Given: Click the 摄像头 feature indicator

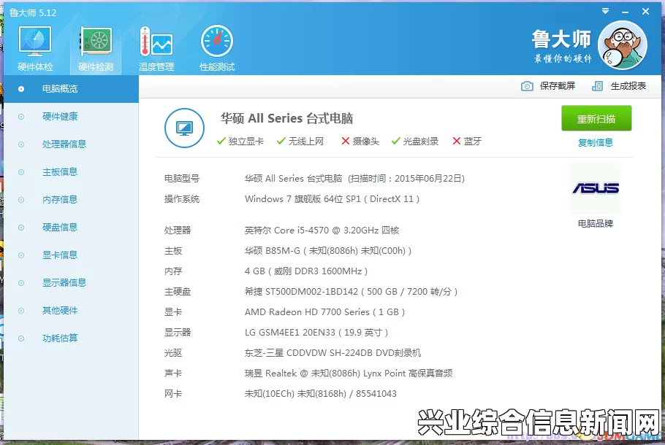Looking at the screenshot, I should pyautogui.click(x=360, y=142).
